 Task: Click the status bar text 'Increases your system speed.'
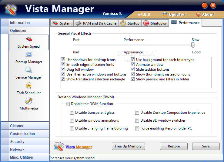[x=72, y=158]
